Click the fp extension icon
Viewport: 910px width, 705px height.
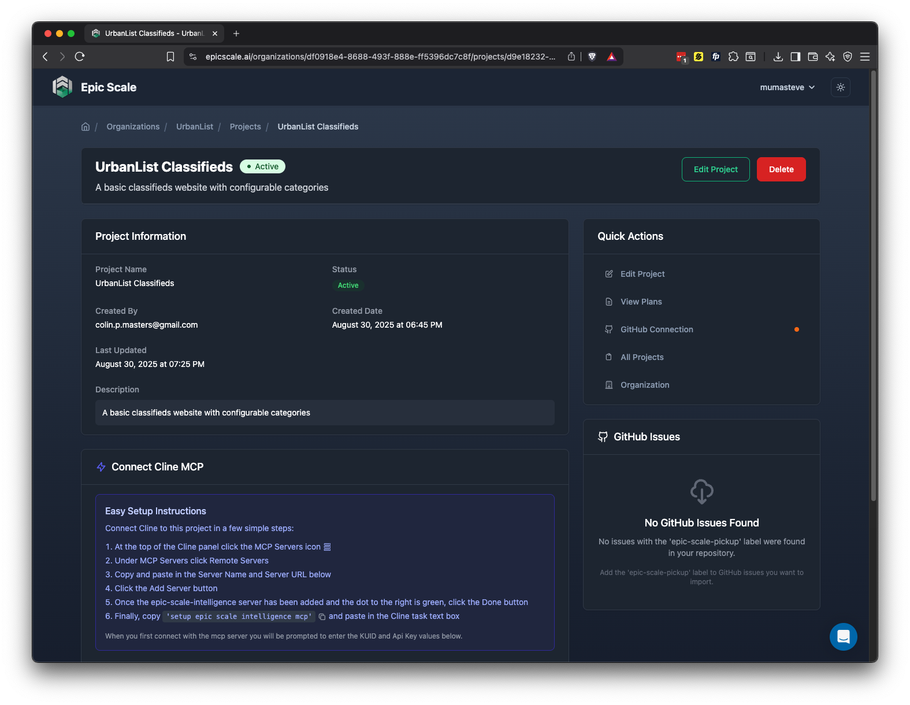[x=716, y=57]
